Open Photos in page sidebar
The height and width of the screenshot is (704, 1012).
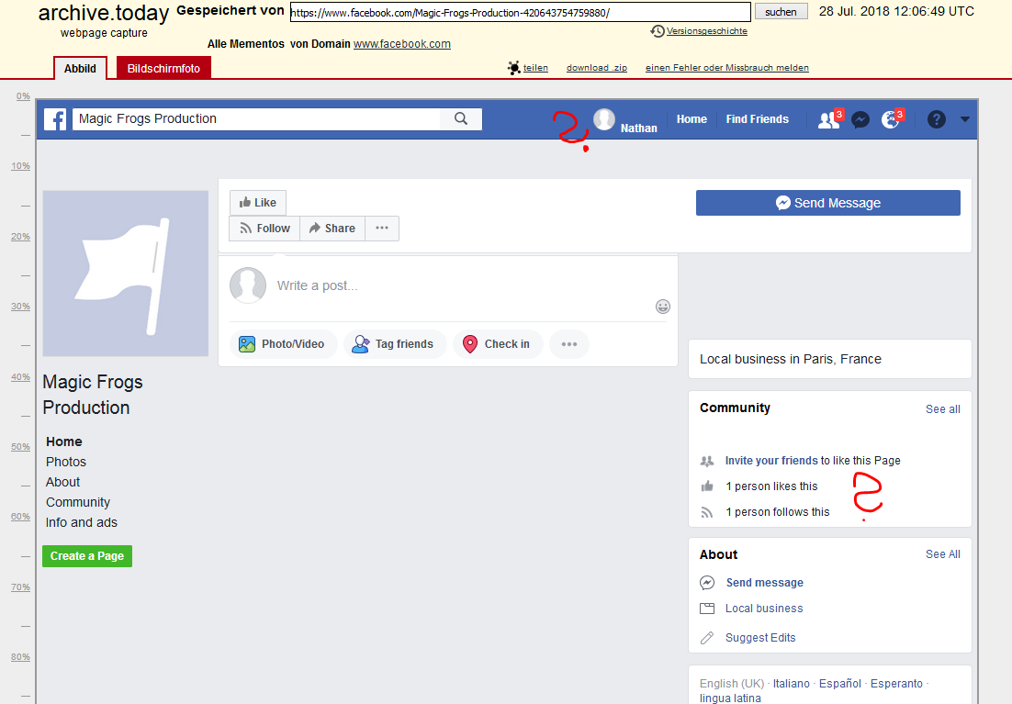66,462
